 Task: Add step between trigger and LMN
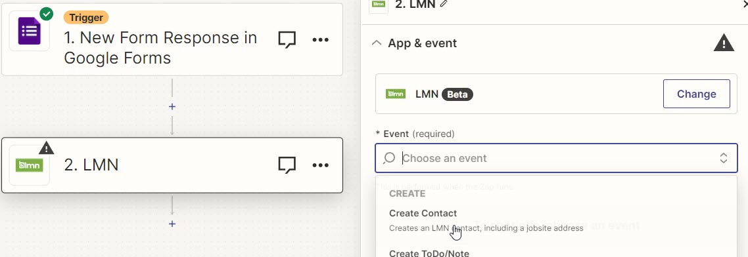pyautogui.click(x=172, y=107)
